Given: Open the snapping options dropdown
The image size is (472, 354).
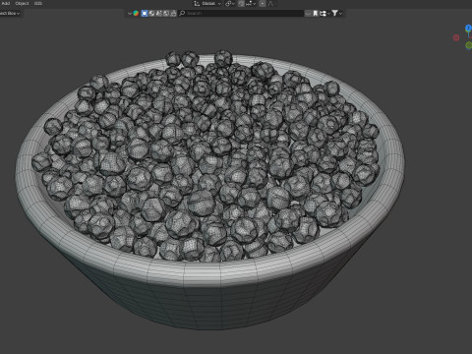Looking at the screenshot, I should click(251, 4).
